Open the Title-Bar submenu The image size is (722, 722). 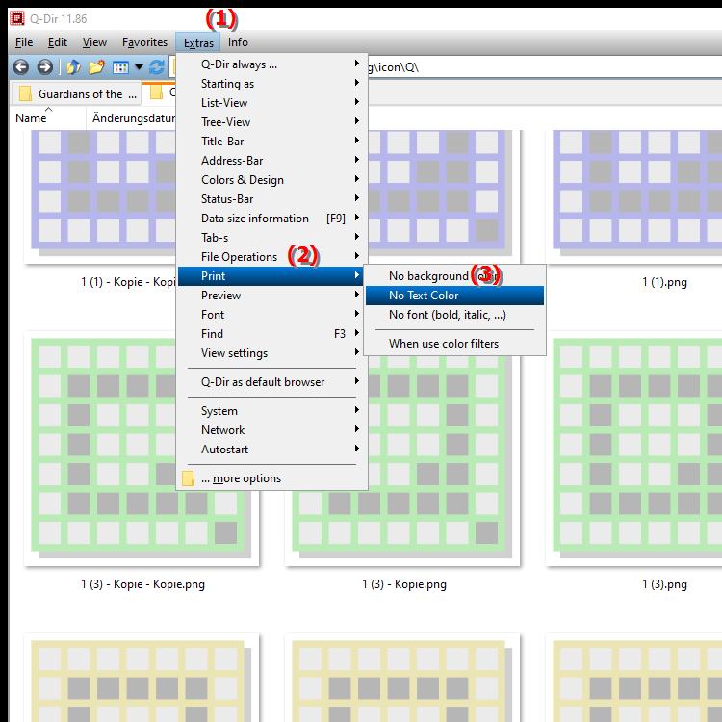pos(271,142)
